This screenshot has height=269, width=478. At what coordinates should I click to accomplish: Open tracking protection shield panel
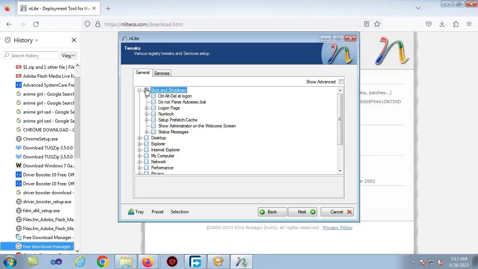[87, 24]
